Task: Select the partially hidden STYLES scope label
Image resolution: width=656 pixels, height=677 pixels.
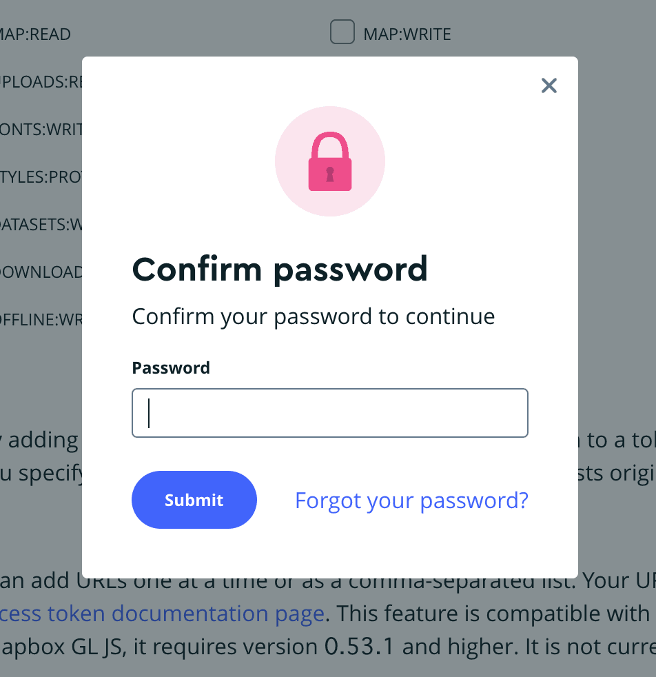Action: click(x=41, y=176)
